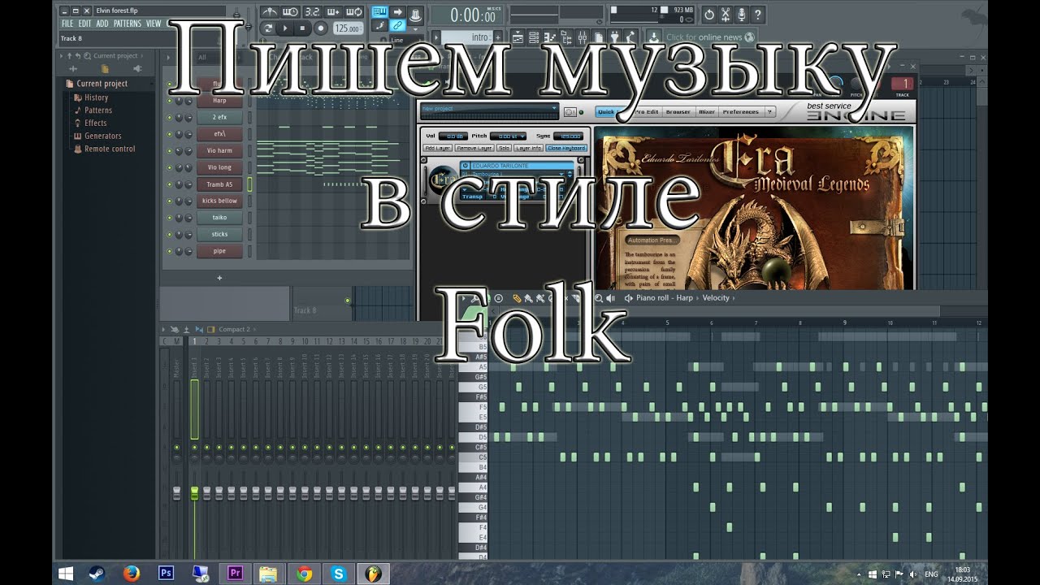
Task: Select the Harp channel button
Action: [x=219, y=101]
